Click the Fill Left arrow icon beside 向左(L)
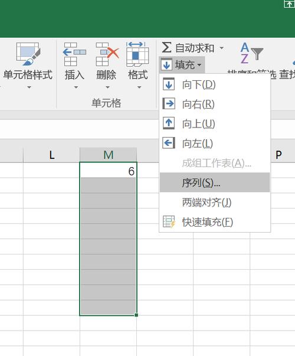 (169, 143)
